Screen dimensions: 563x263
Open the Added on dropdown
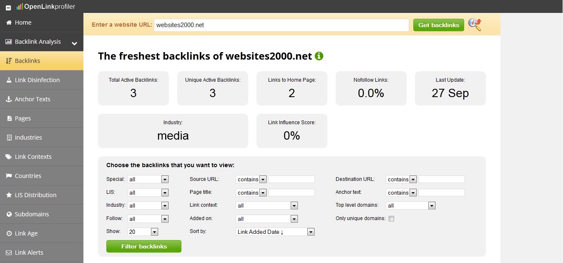pos(266,219)
